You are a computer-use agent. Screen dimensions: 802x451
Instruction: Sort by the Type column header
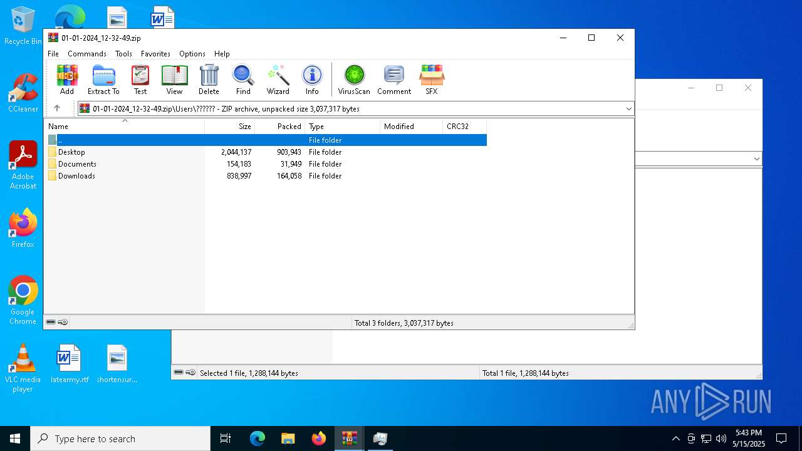342,126
